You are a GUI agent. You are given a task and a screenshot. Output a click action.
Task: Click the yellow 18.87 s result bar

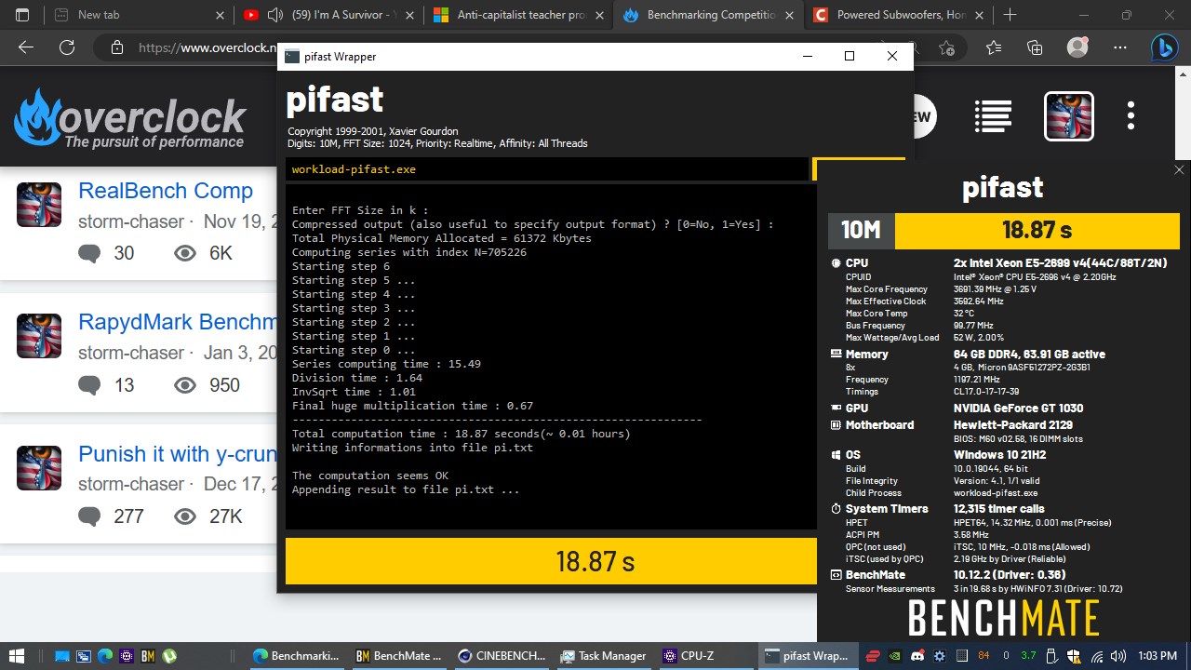551,561
